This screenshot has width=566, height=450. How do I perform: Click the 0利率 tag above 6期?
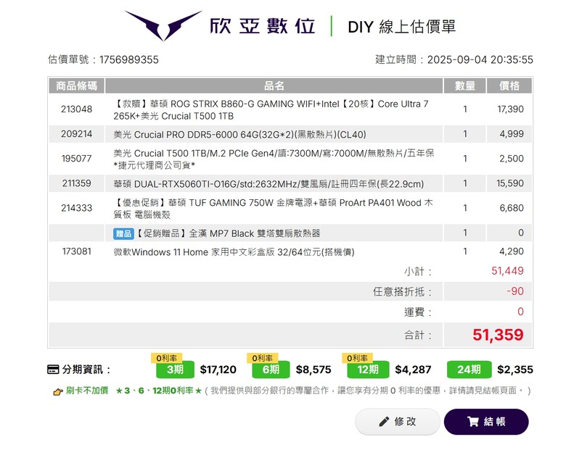[x=262, y=358]
